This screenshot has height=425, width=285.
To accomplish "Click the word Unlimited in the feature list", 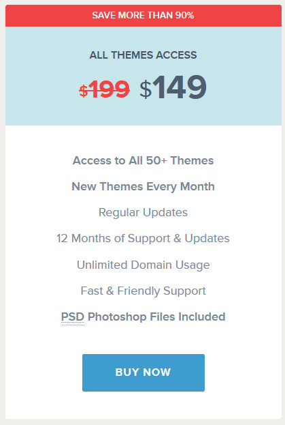I will [102, 265].
